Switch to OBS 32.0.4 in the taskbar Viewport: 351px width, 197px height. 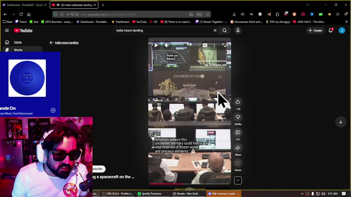tap(117, 194)
